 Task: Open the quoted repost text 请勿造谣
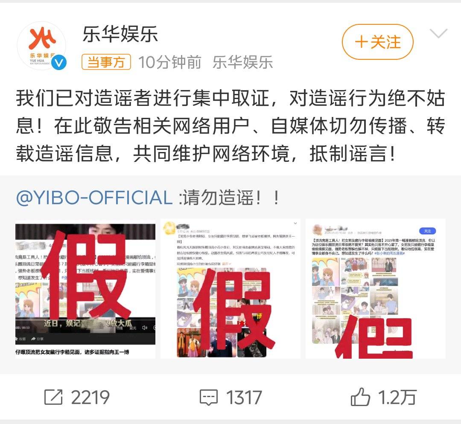pyautogui.click(x=229, y=198)
